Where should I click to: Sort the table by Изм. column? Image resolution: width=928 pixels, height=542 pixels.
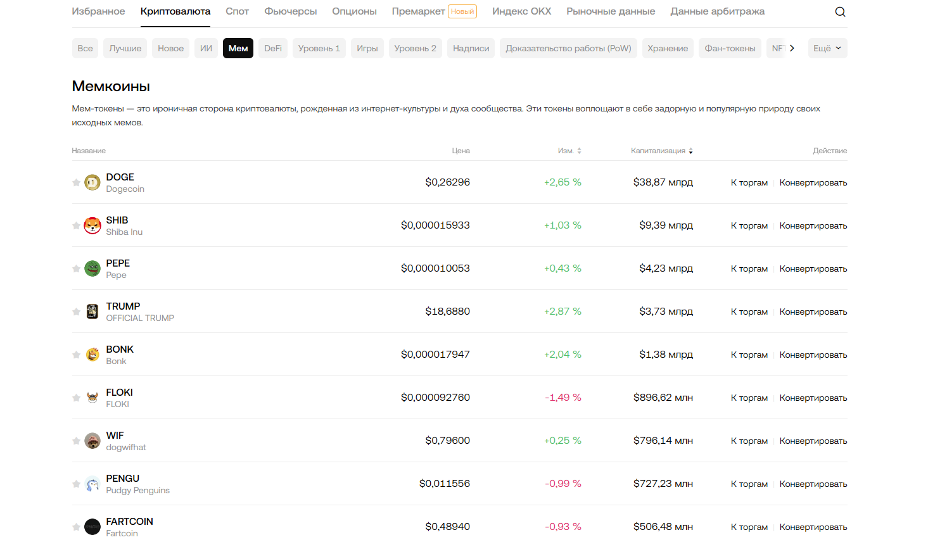click(569, 151)
